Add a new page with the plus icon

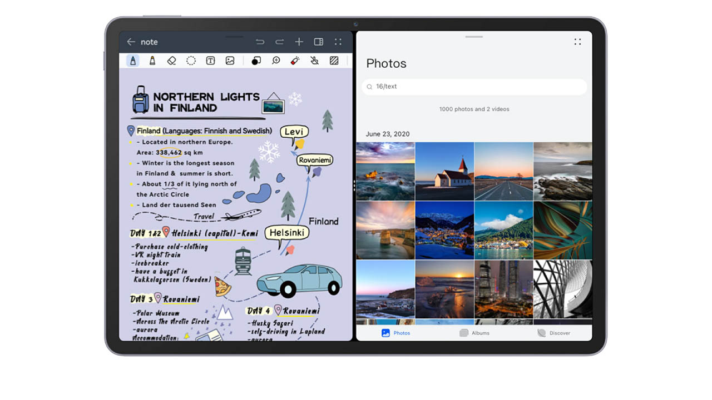tap(299, 42)
